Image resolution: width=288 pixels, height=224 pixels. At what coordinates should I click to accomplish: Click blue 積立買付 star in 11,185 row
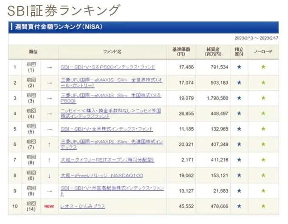pos(239,129)
